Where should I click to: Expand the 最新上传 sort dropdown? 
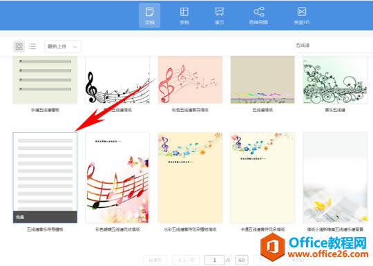coord(63,46)
